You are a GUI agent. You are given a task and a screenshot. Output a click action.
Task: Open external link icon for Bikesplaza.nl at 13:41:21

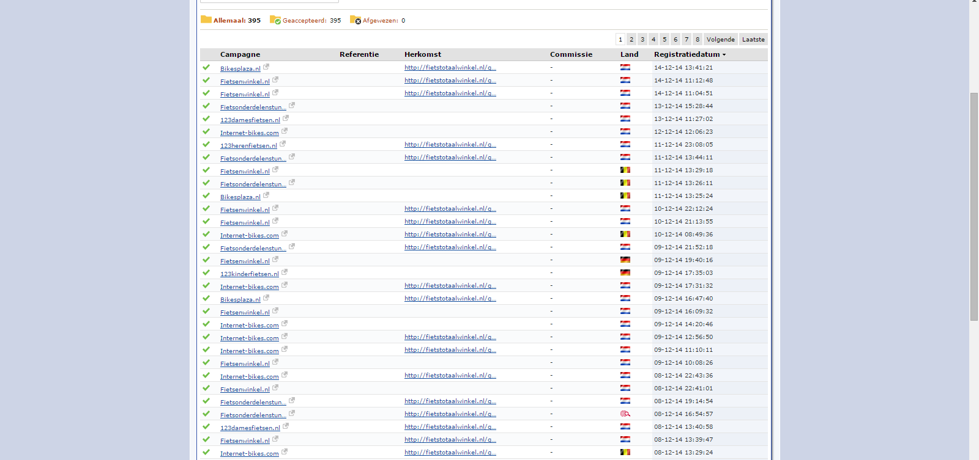pyautogui.click(x=266, y=67)
